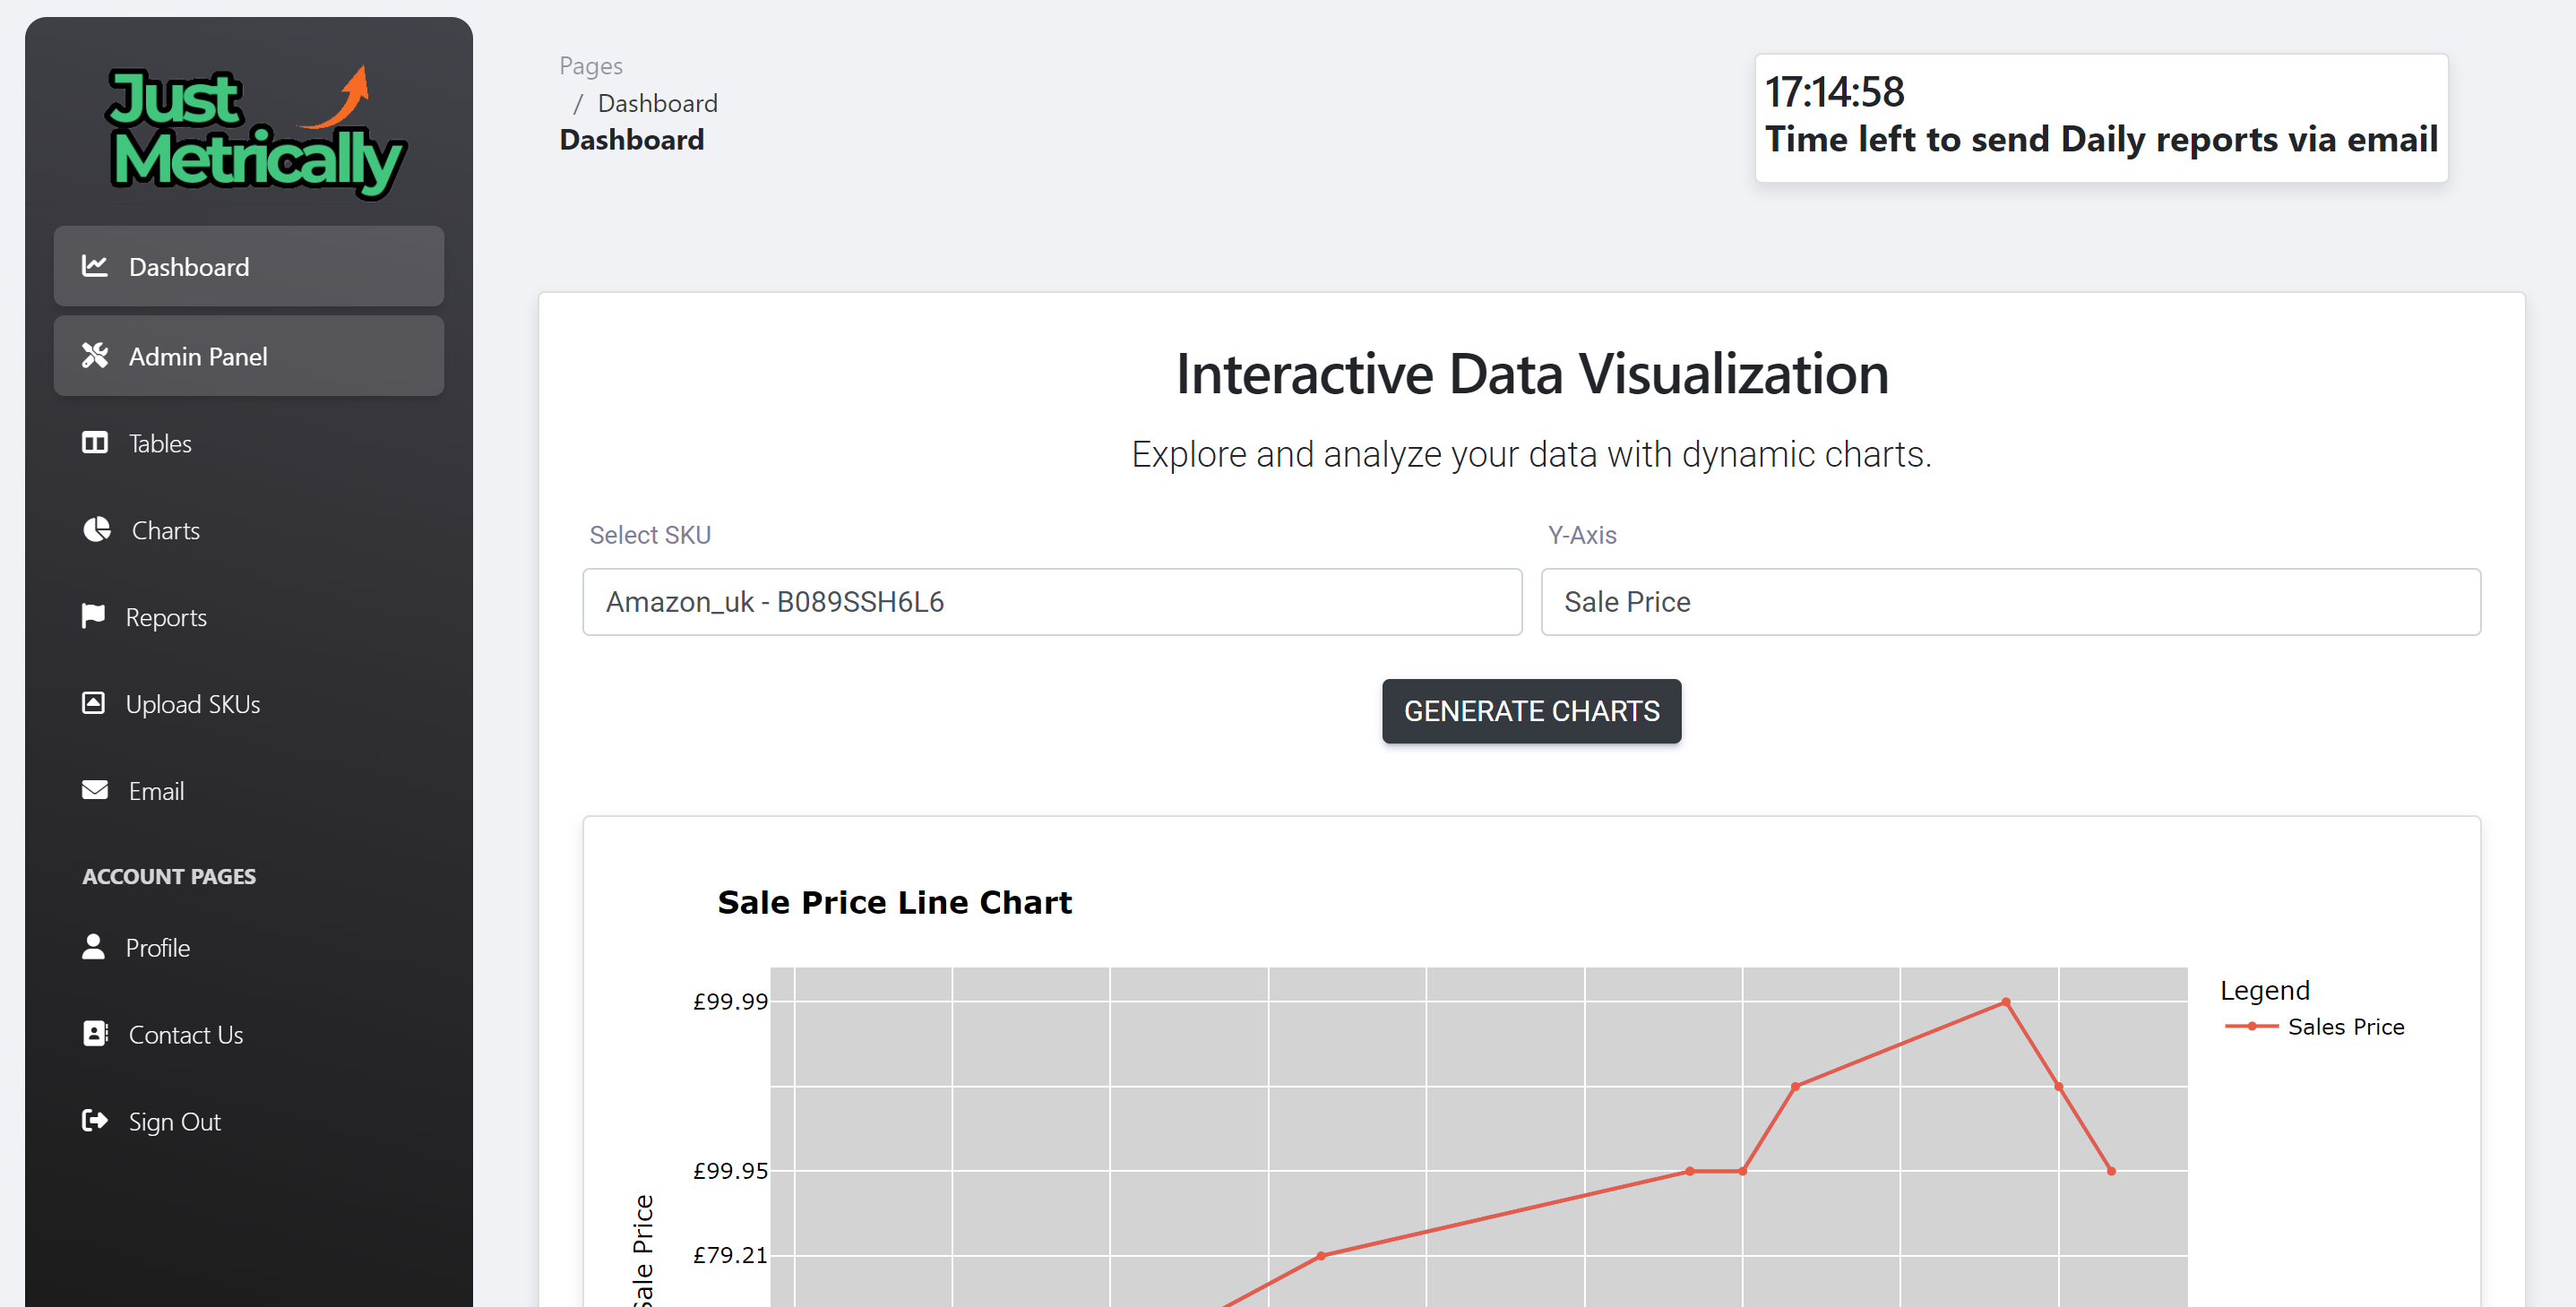The height and width of the screenshot is (1307, 2576).
Task: Click the Contact Us address-book icon
Action: (x=95, y=1033)
